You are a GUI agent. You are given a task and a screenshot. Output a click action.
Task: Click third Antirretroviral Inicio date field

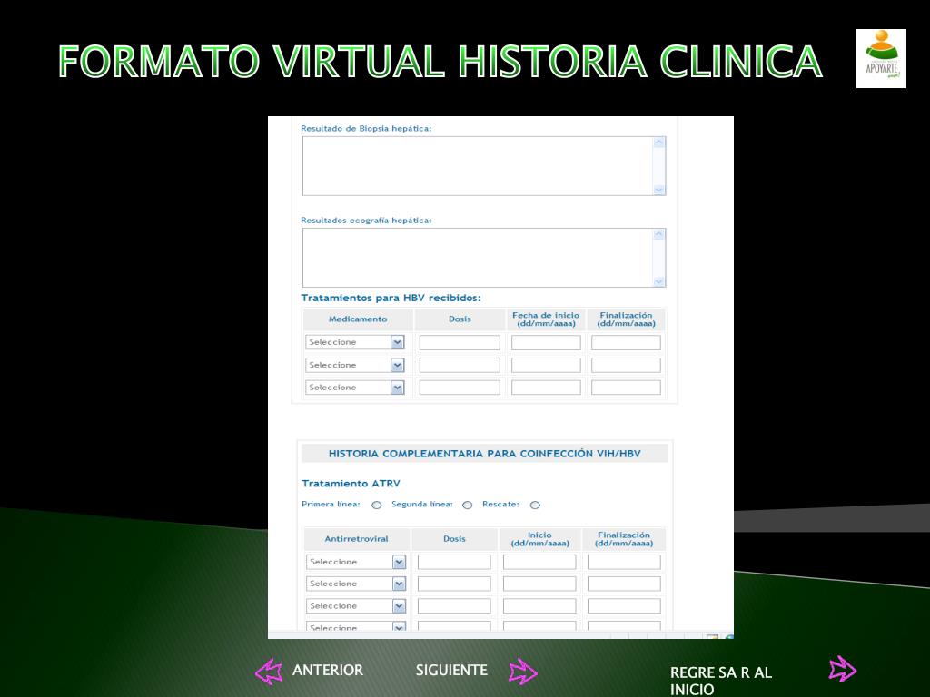539,605
